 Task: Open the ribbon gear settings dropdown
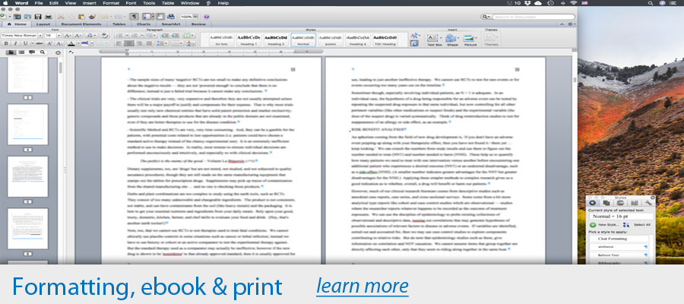click(x=571, y=24)
